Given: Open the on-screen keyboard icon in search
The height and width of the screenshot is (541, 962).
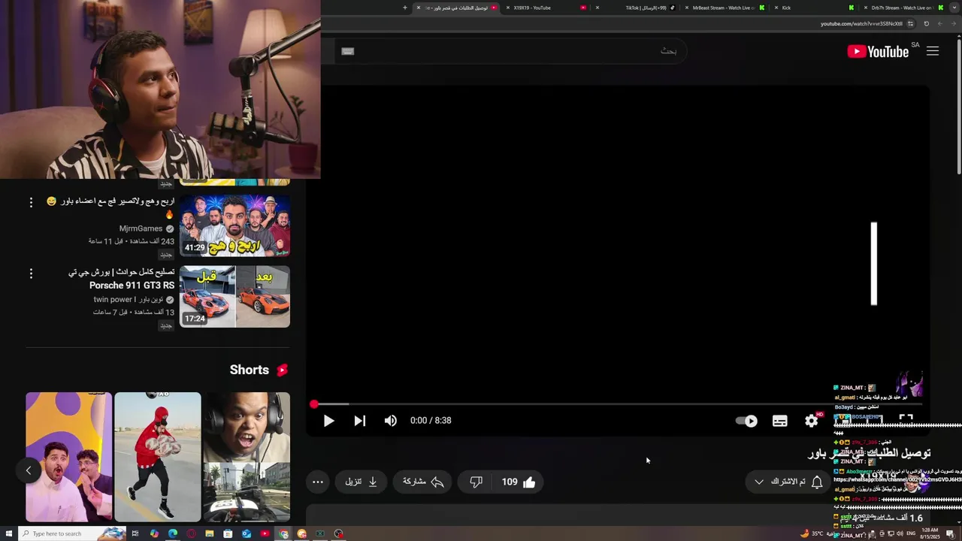Looking at the screenshot, I should tap(347, 51).
